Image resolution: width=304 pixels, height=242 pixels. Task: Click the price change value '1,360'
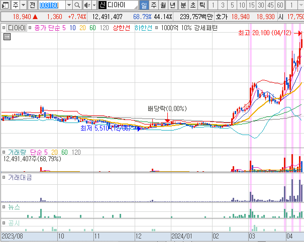coord(54,17)
